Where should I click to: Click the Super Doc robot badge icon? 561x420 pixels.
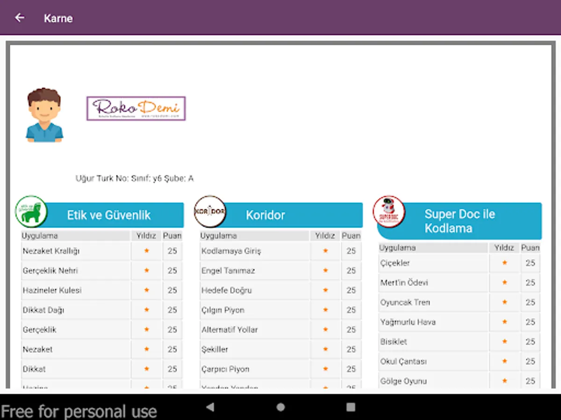coord(389,213)
